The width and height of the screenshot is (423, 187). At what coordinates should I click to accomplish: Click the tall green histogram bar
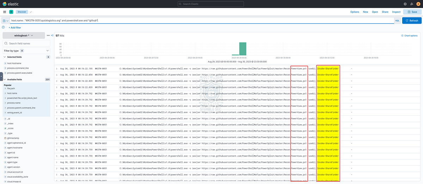[243, 49]
